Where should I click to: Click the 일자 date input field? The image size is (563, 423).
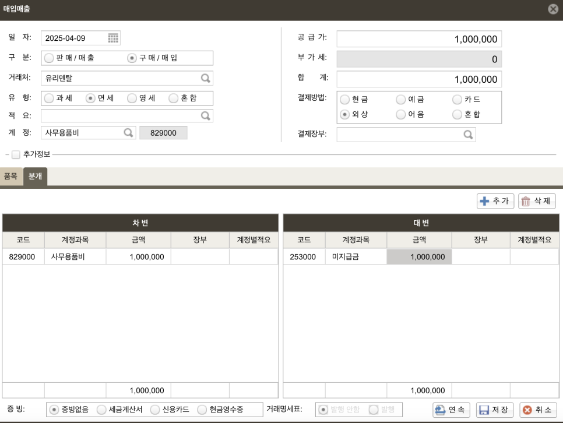click(80, 38)
